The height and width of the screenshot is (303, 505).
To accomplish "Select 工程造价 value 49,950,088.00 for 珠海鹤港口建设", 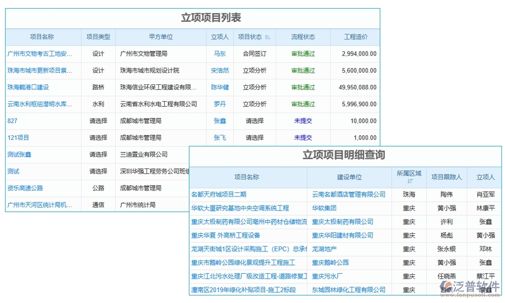I will [x=357, y=87].
